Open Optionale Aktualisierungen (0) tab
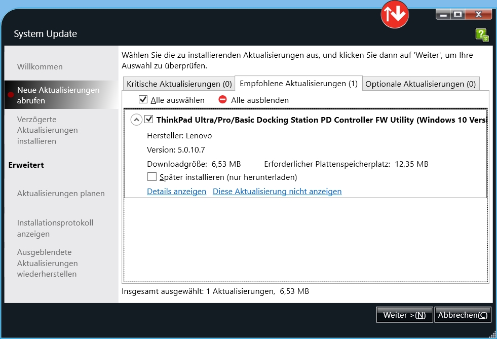This screenshot has height=339, width=497. (420, 84)
